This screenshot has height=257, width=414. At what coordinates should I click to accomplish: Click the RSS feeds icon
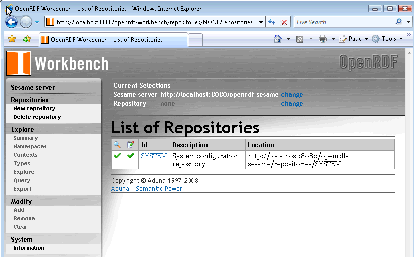(300, 39)
